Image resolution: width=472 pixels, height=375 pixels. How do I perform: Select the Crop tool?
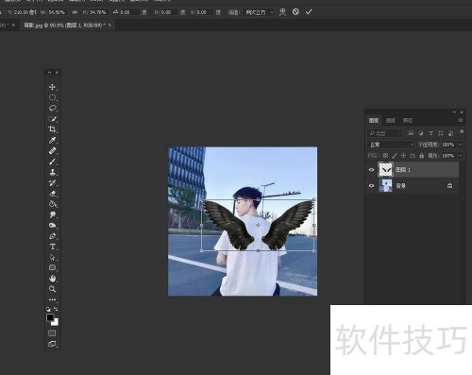[x=52, y=129]
